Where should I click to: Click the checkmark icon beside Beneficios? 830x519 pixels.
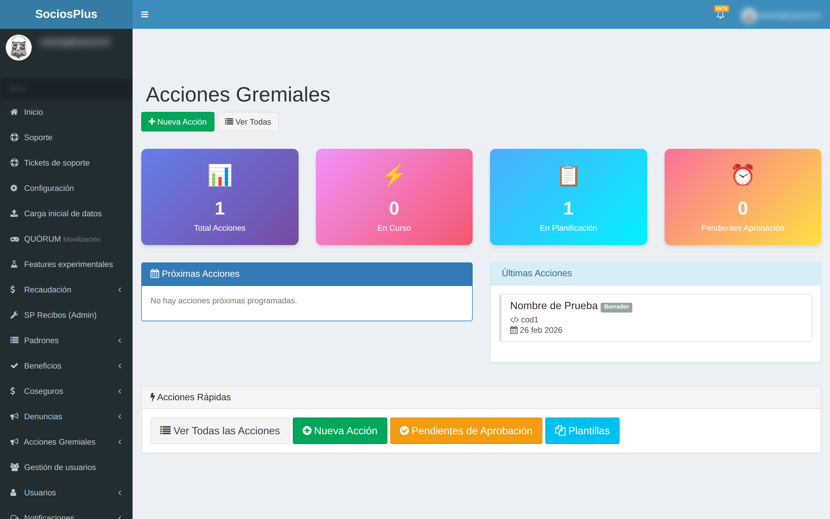click(x=14, y=366)
